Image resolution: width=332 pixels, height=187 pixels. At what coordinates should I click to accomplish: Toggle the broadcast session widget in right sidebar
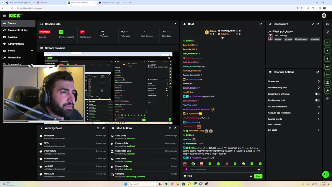(327, 75)
